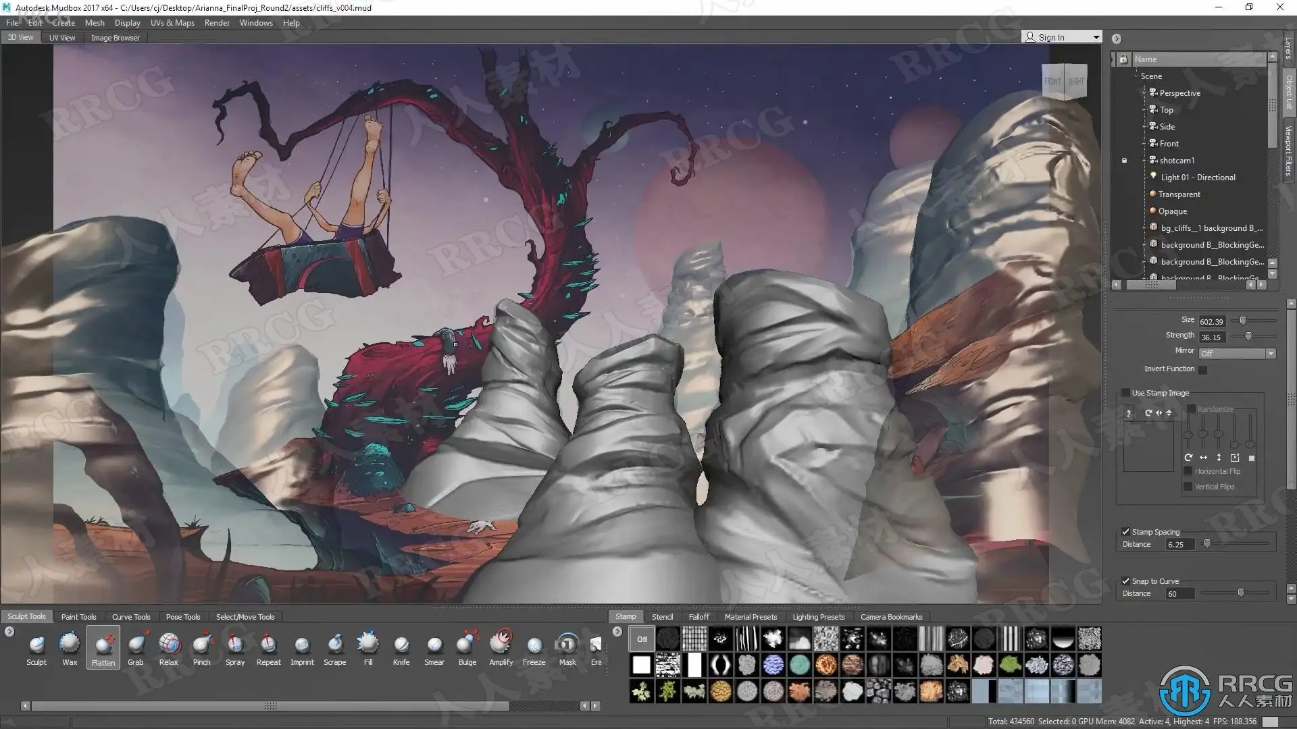Open the UVs & Maps menu
This screenshot has width=1297, height=729.
pyautogui.click(x=172, y=23)
